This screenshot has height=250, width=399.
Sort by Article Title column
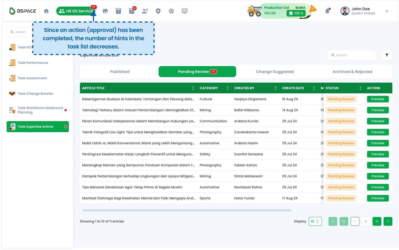pyautogui.click(x=193, y=88)
